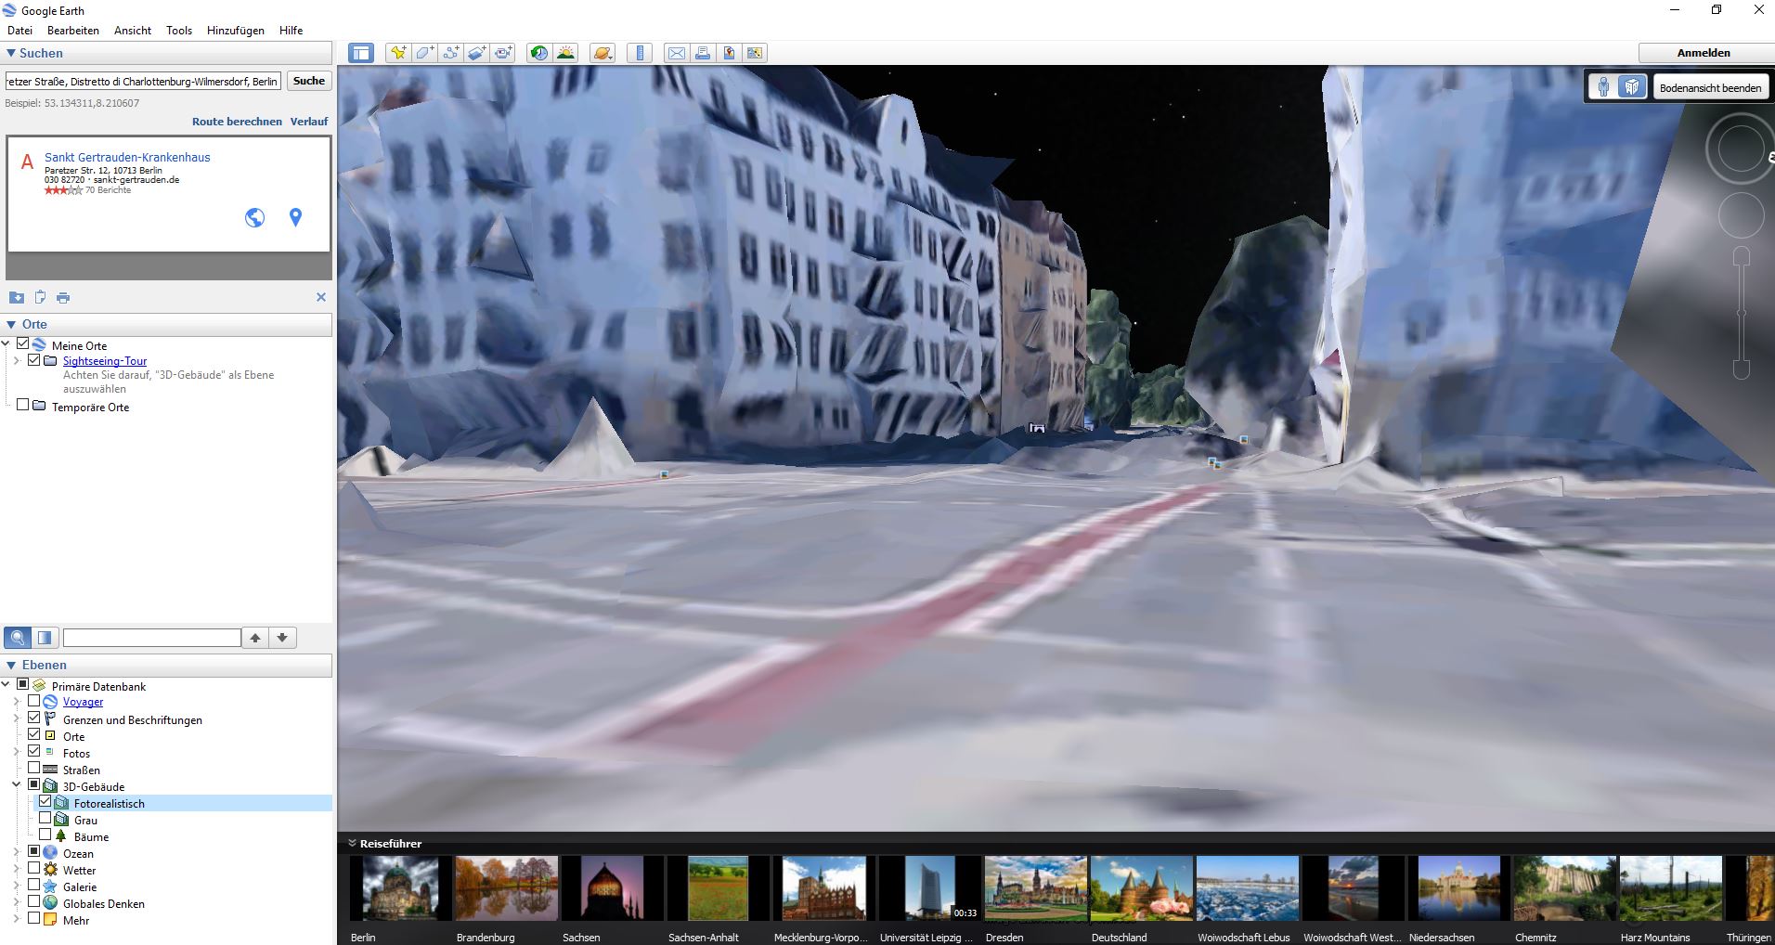
Task: Open Sankt Gertrauden-Krankenhaus result link
Action: click(x=127, y=157)
